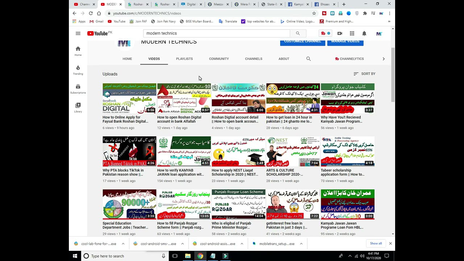This screenshot has width=464, height=261.
Task: Click the YouTube search input field
Action: [x=216, y=33]
